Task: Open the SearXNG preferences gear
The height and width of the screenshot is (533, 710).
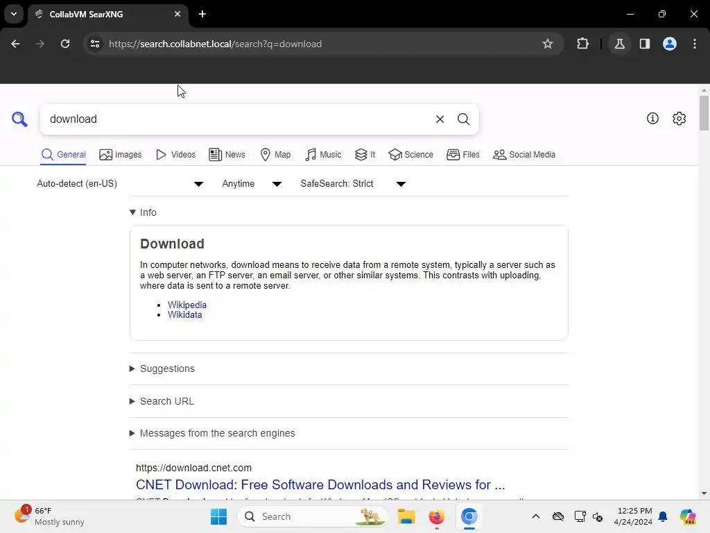Action: coord(679,118)
